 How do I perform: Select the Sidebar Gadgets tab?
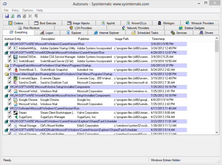tap(191, 28)
